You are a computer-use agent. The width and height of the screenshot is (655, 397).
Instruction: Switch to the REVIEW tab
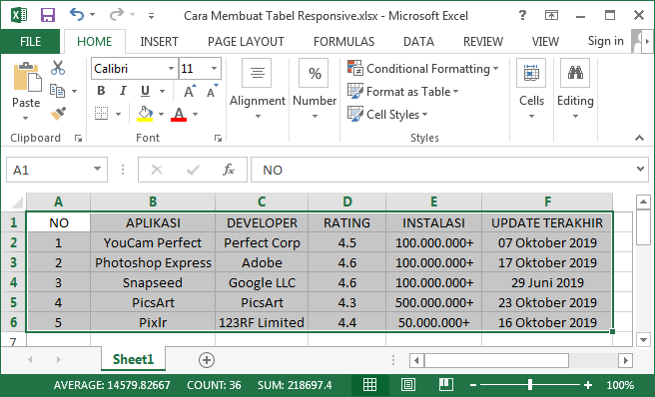[x=483, y=41]
